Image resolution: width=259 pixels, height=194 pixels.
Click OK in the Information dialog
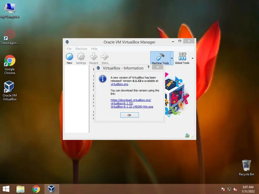pos(129,115)
